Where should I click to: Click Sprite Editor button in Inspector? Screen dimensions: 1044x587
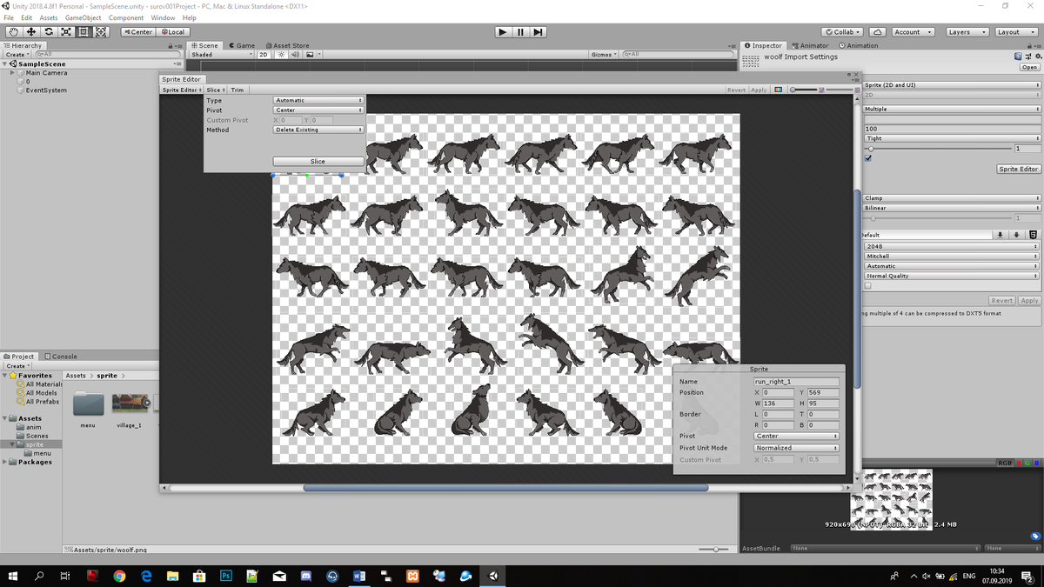coord(1018,169)
